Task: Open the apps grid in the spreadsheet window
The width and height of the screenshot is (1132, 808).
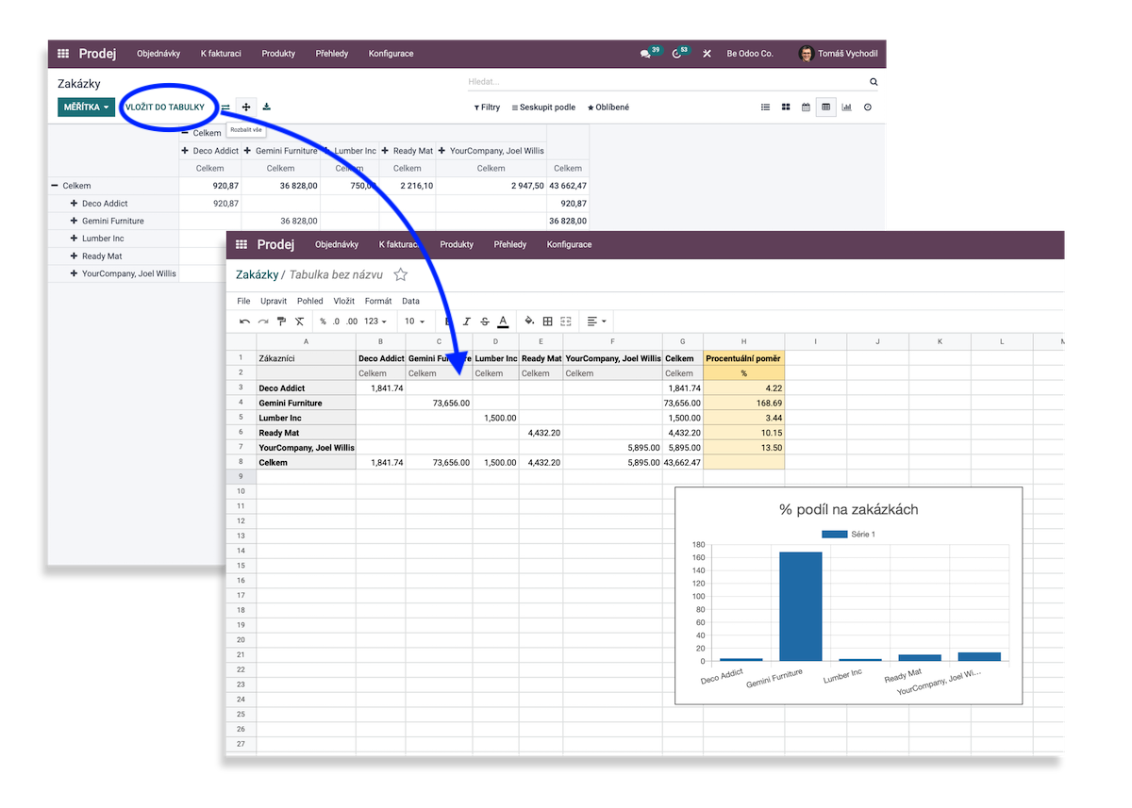Action: pos(241,245)
